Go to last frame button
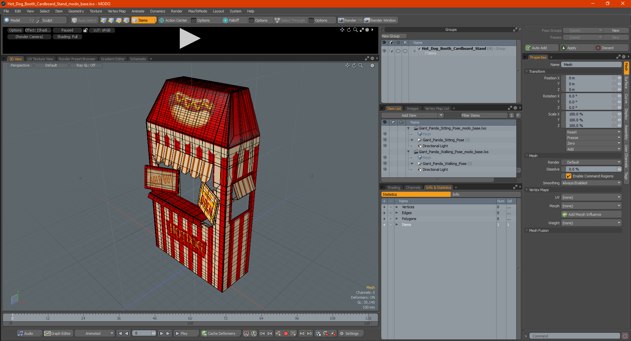631x341 pixels. pos(169,333)
